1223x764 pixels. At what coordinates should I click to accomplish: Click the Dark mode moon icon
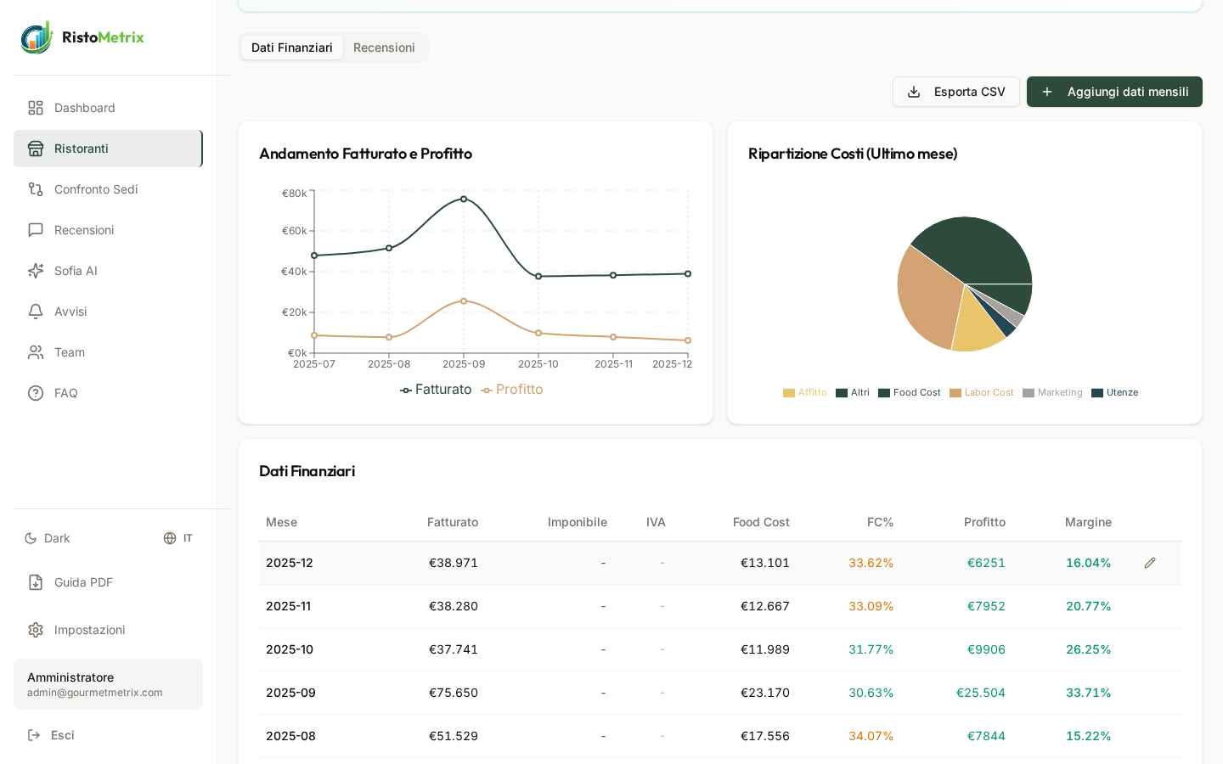pos(31,538)
